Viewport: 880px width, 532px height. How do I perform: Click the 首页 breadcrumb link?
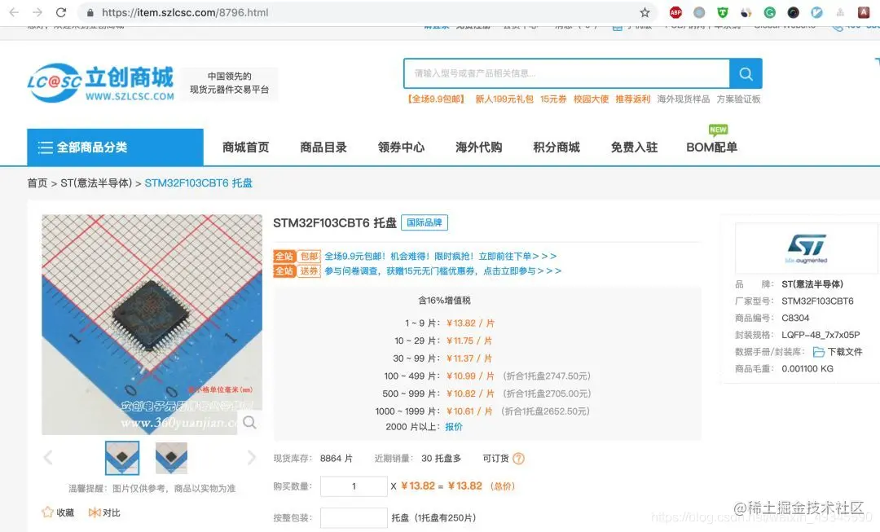pos(37,183)
